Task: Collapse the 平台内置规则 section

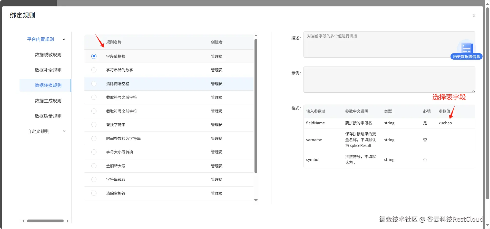Action: (x=64, y=39)
